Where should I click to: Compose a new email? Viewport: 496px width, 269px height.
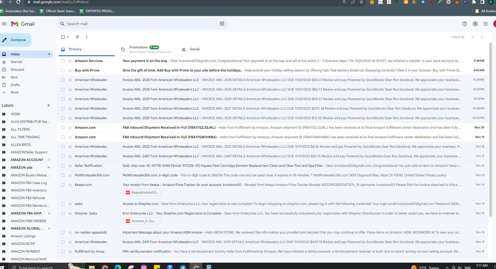(15, 40)
